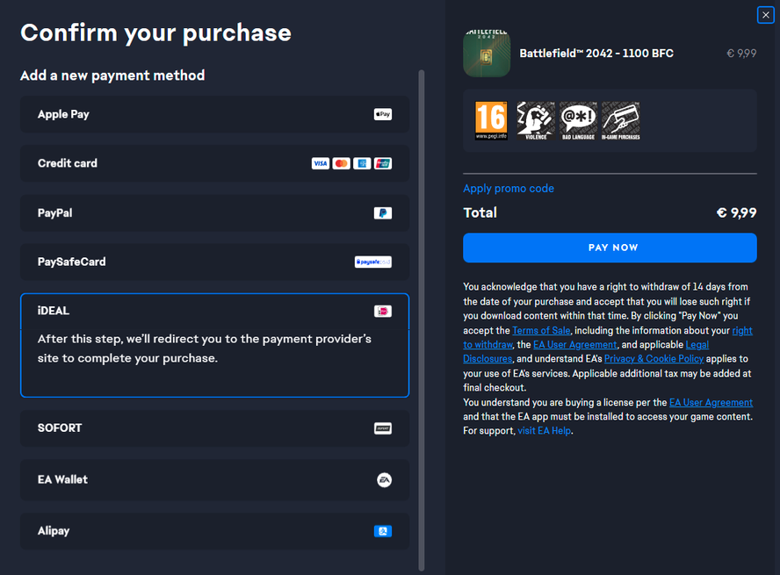Viewport: 780px width, 575px height.
Task: Select Credit card payment method
Action: 68,163
